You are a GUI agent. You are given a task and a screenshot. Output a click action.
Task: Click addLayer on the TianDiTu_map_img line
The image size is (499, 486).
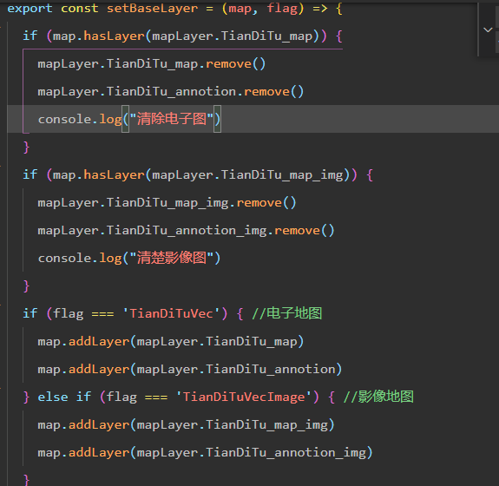click(99, 425)
